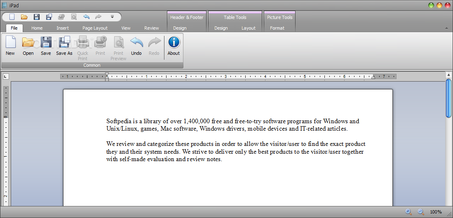453x218 pixels.
Task: Switch to the File tab
Action: point(14,28)
